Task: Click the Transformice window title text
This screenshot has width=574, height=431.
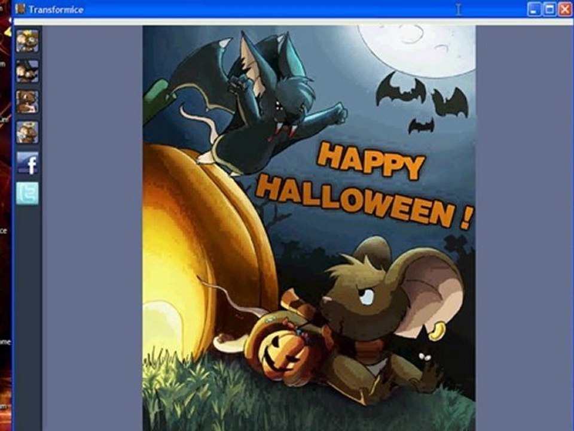Action: pyautogui.click(x=56, y=10)
